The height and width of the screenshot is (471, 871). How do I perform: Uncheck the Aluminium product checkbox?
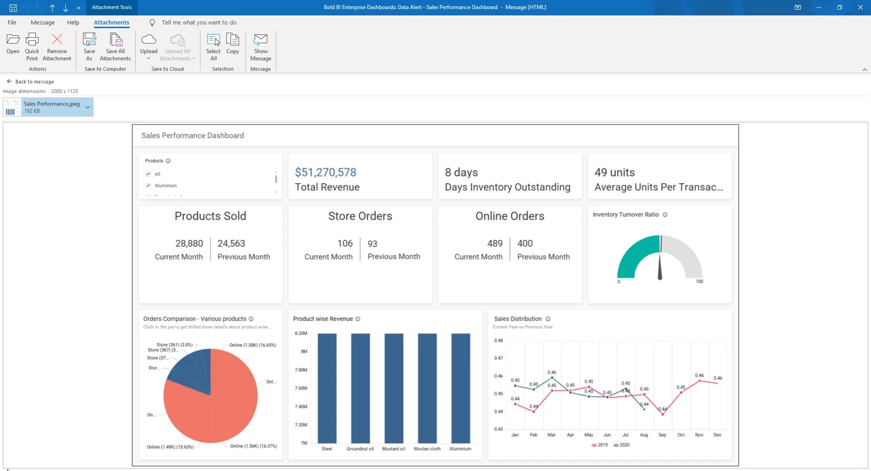(148, 185)
